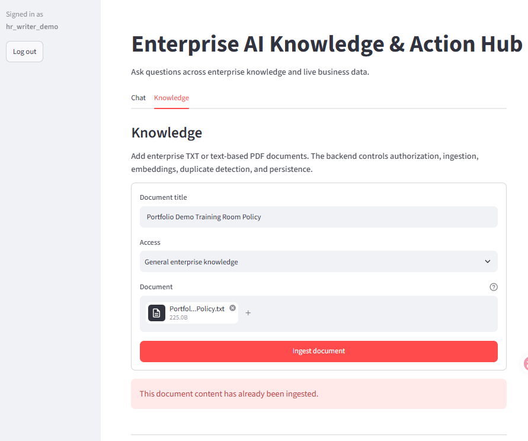Open the Document field help tooltip icon
This screenshot has height=441, width=528.
[493, 287]
